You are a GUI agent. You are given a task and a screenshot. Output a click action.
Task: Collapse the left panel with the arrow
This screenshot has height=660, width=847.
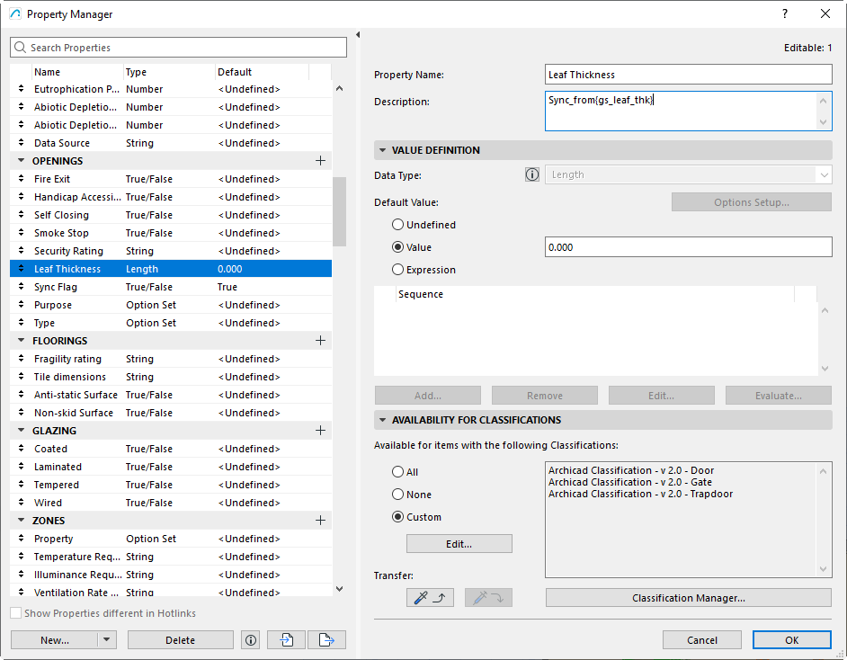358,34
